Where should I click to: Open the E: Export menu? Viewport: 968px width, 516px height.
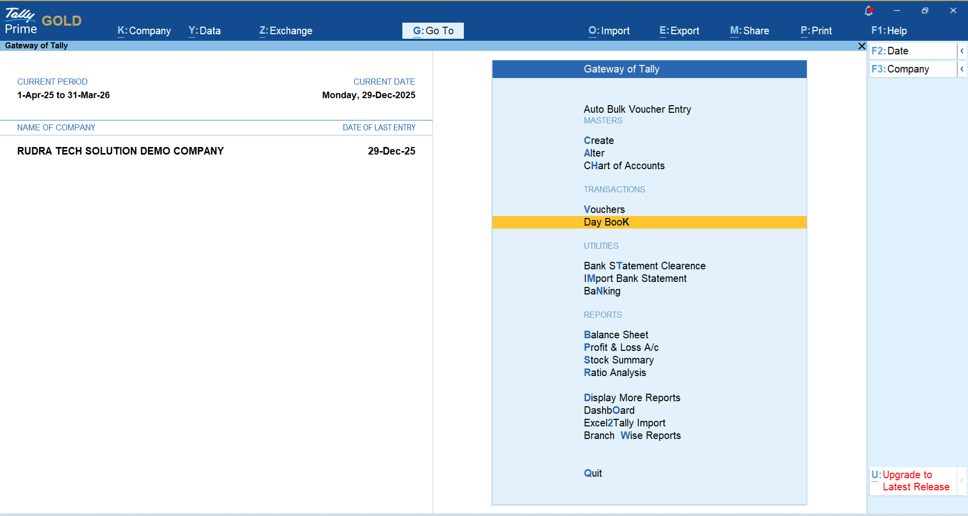pos(679,31)
